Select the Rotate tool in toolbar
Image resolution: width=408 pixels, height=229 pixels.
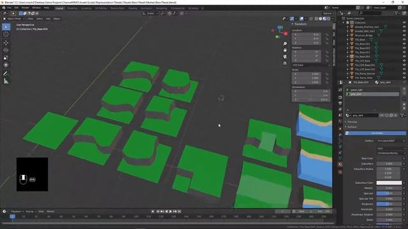(6, 50)
